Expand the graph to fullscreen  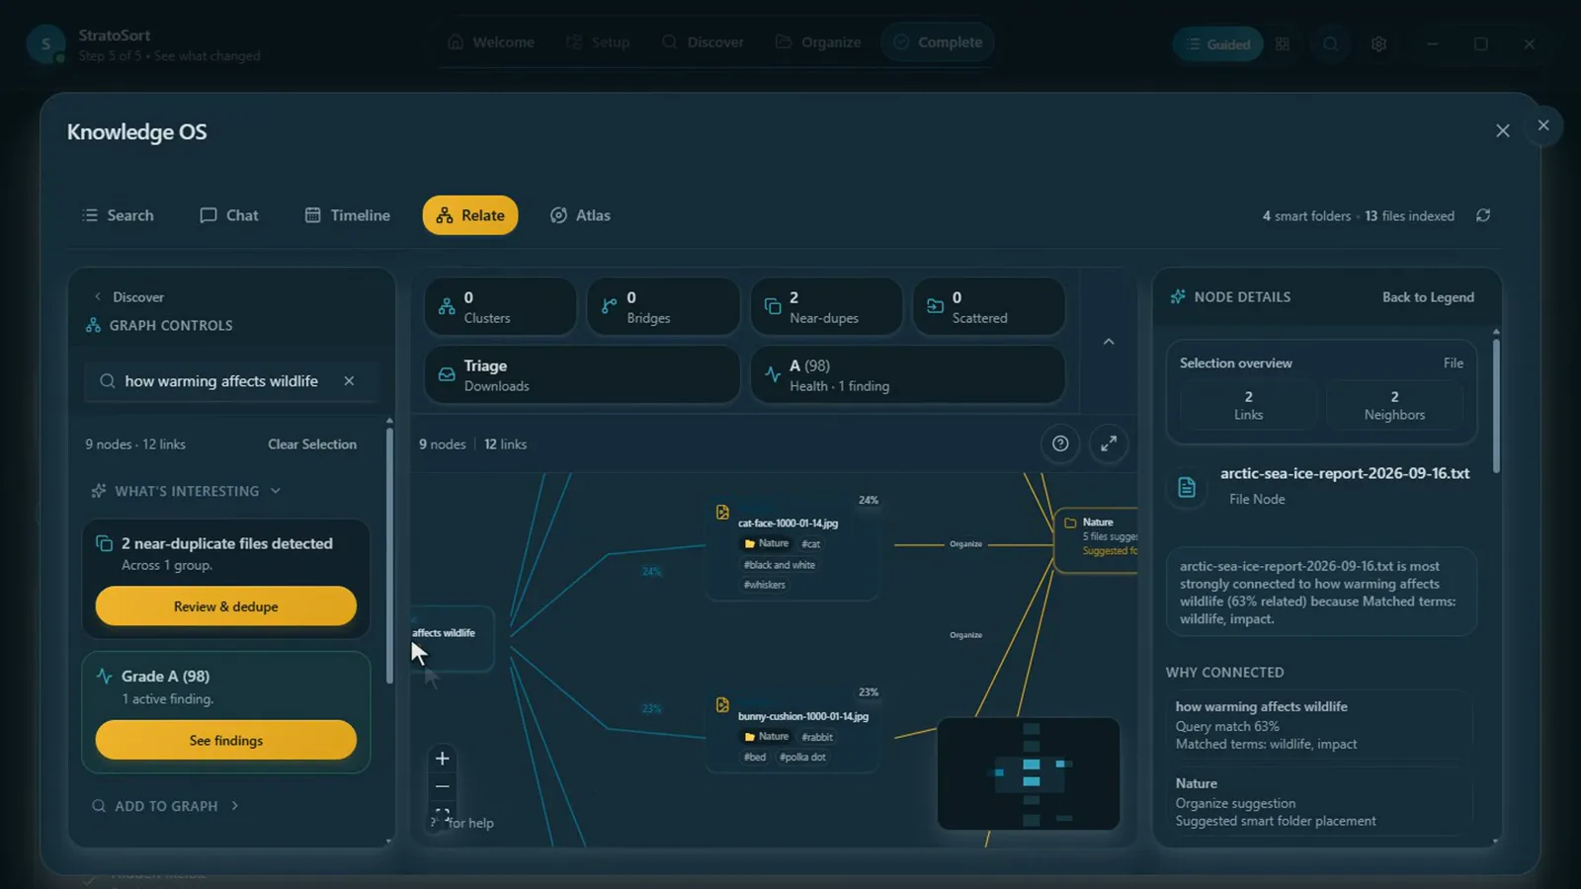pos(1109,444)
